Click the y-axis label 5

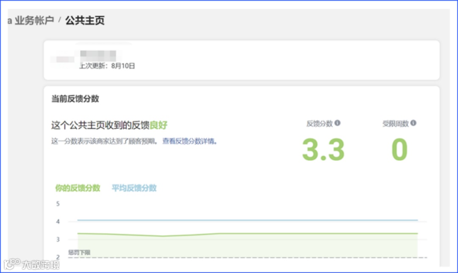58,204
